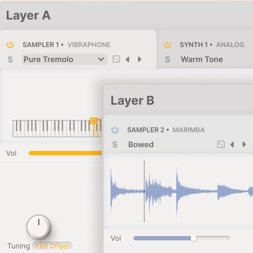Open the Pure Tremolo preset dropdown
Viewport: 253px width, 253px height.
click(64, 60)
